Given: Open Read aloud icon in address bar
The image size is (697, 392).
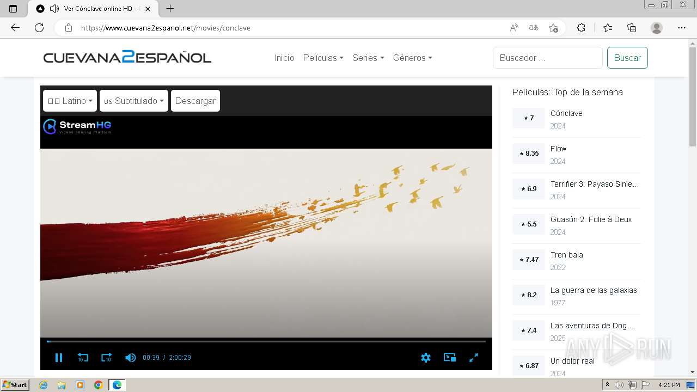Looking at the screenshot, I should 514,28.
